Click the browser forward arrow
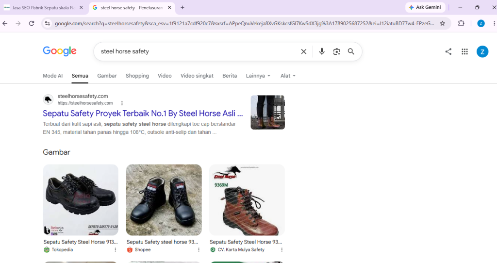 pyautogui.click(x=18, y=23)
